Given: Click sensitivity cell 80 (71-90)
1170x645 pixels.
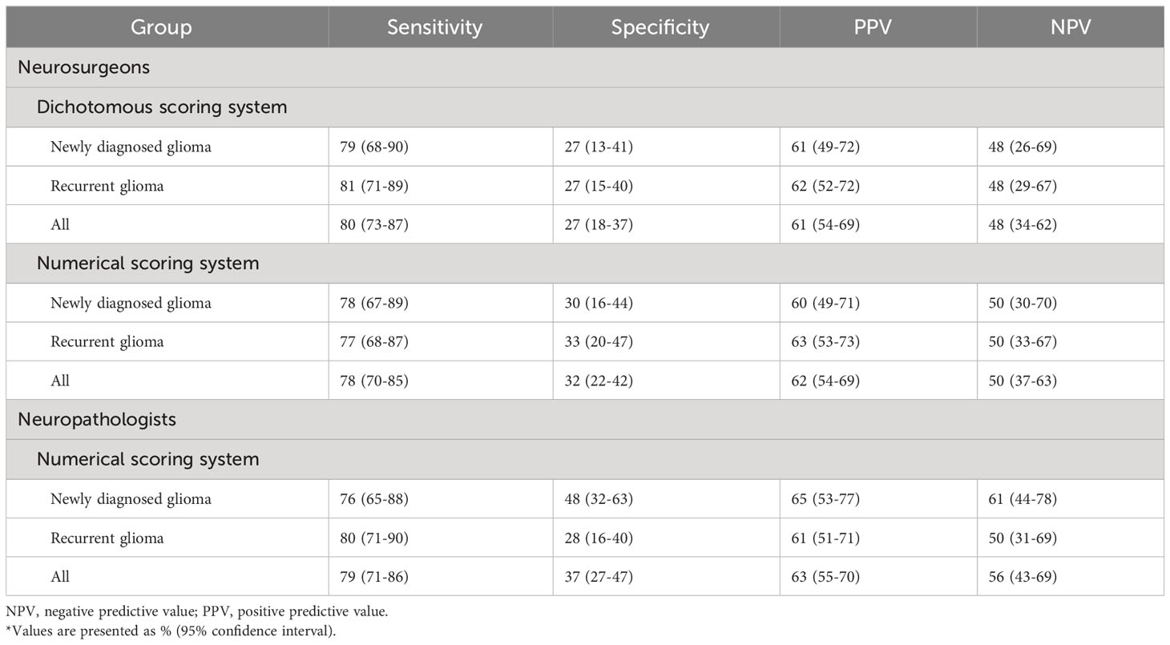Looking at the screenshot, I should coord(374,538).
